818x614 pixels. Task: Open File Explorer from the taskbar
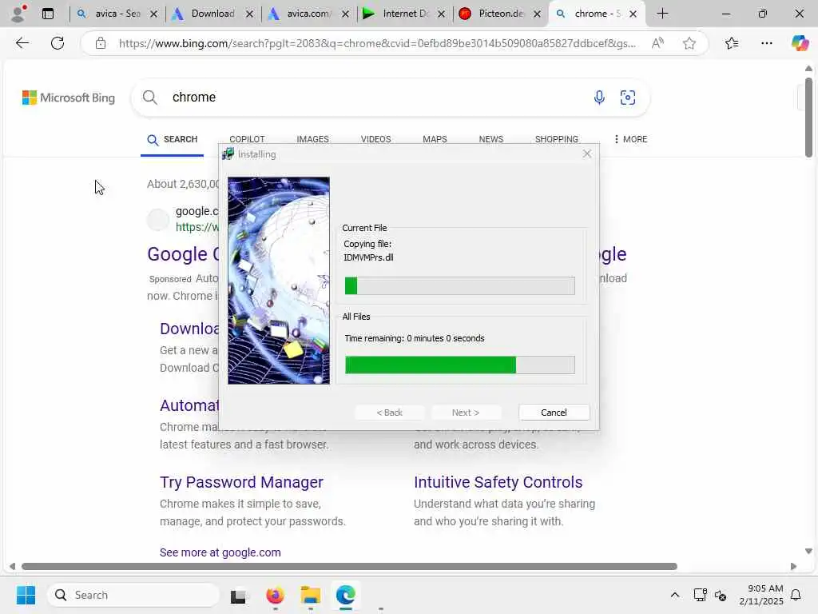311,595
